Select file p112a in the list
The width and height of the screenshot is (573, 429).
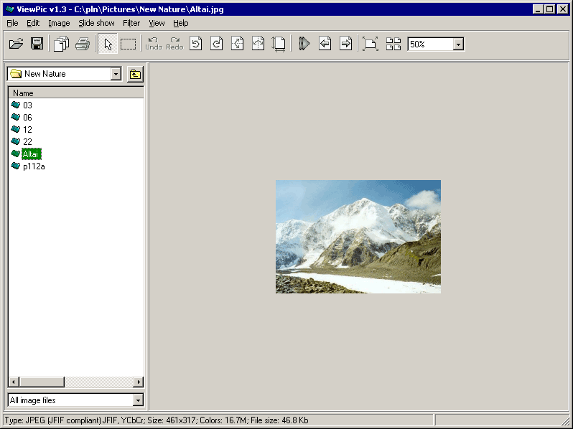click(x=34, y=166)
